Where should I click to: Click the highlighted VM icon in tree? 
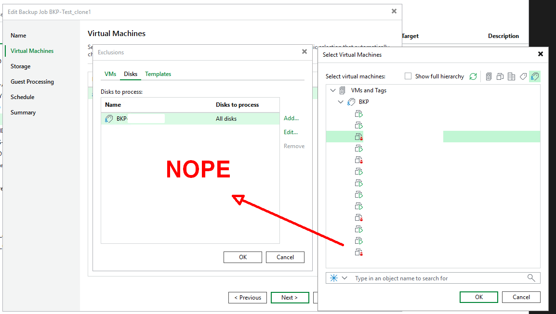pyautogui.click(x=359, y=137)
